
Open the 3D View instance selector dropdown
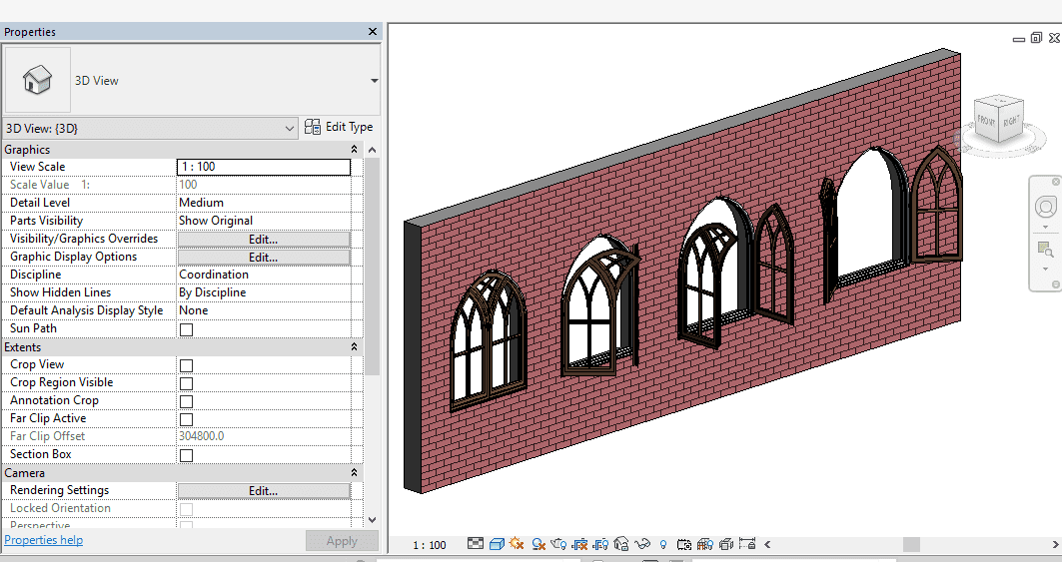pos(289,128)
